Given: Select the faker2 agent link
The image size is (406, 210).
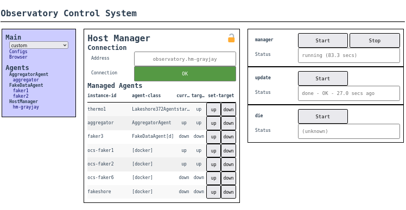Looking at the screenshot, I should pos(21,96).
